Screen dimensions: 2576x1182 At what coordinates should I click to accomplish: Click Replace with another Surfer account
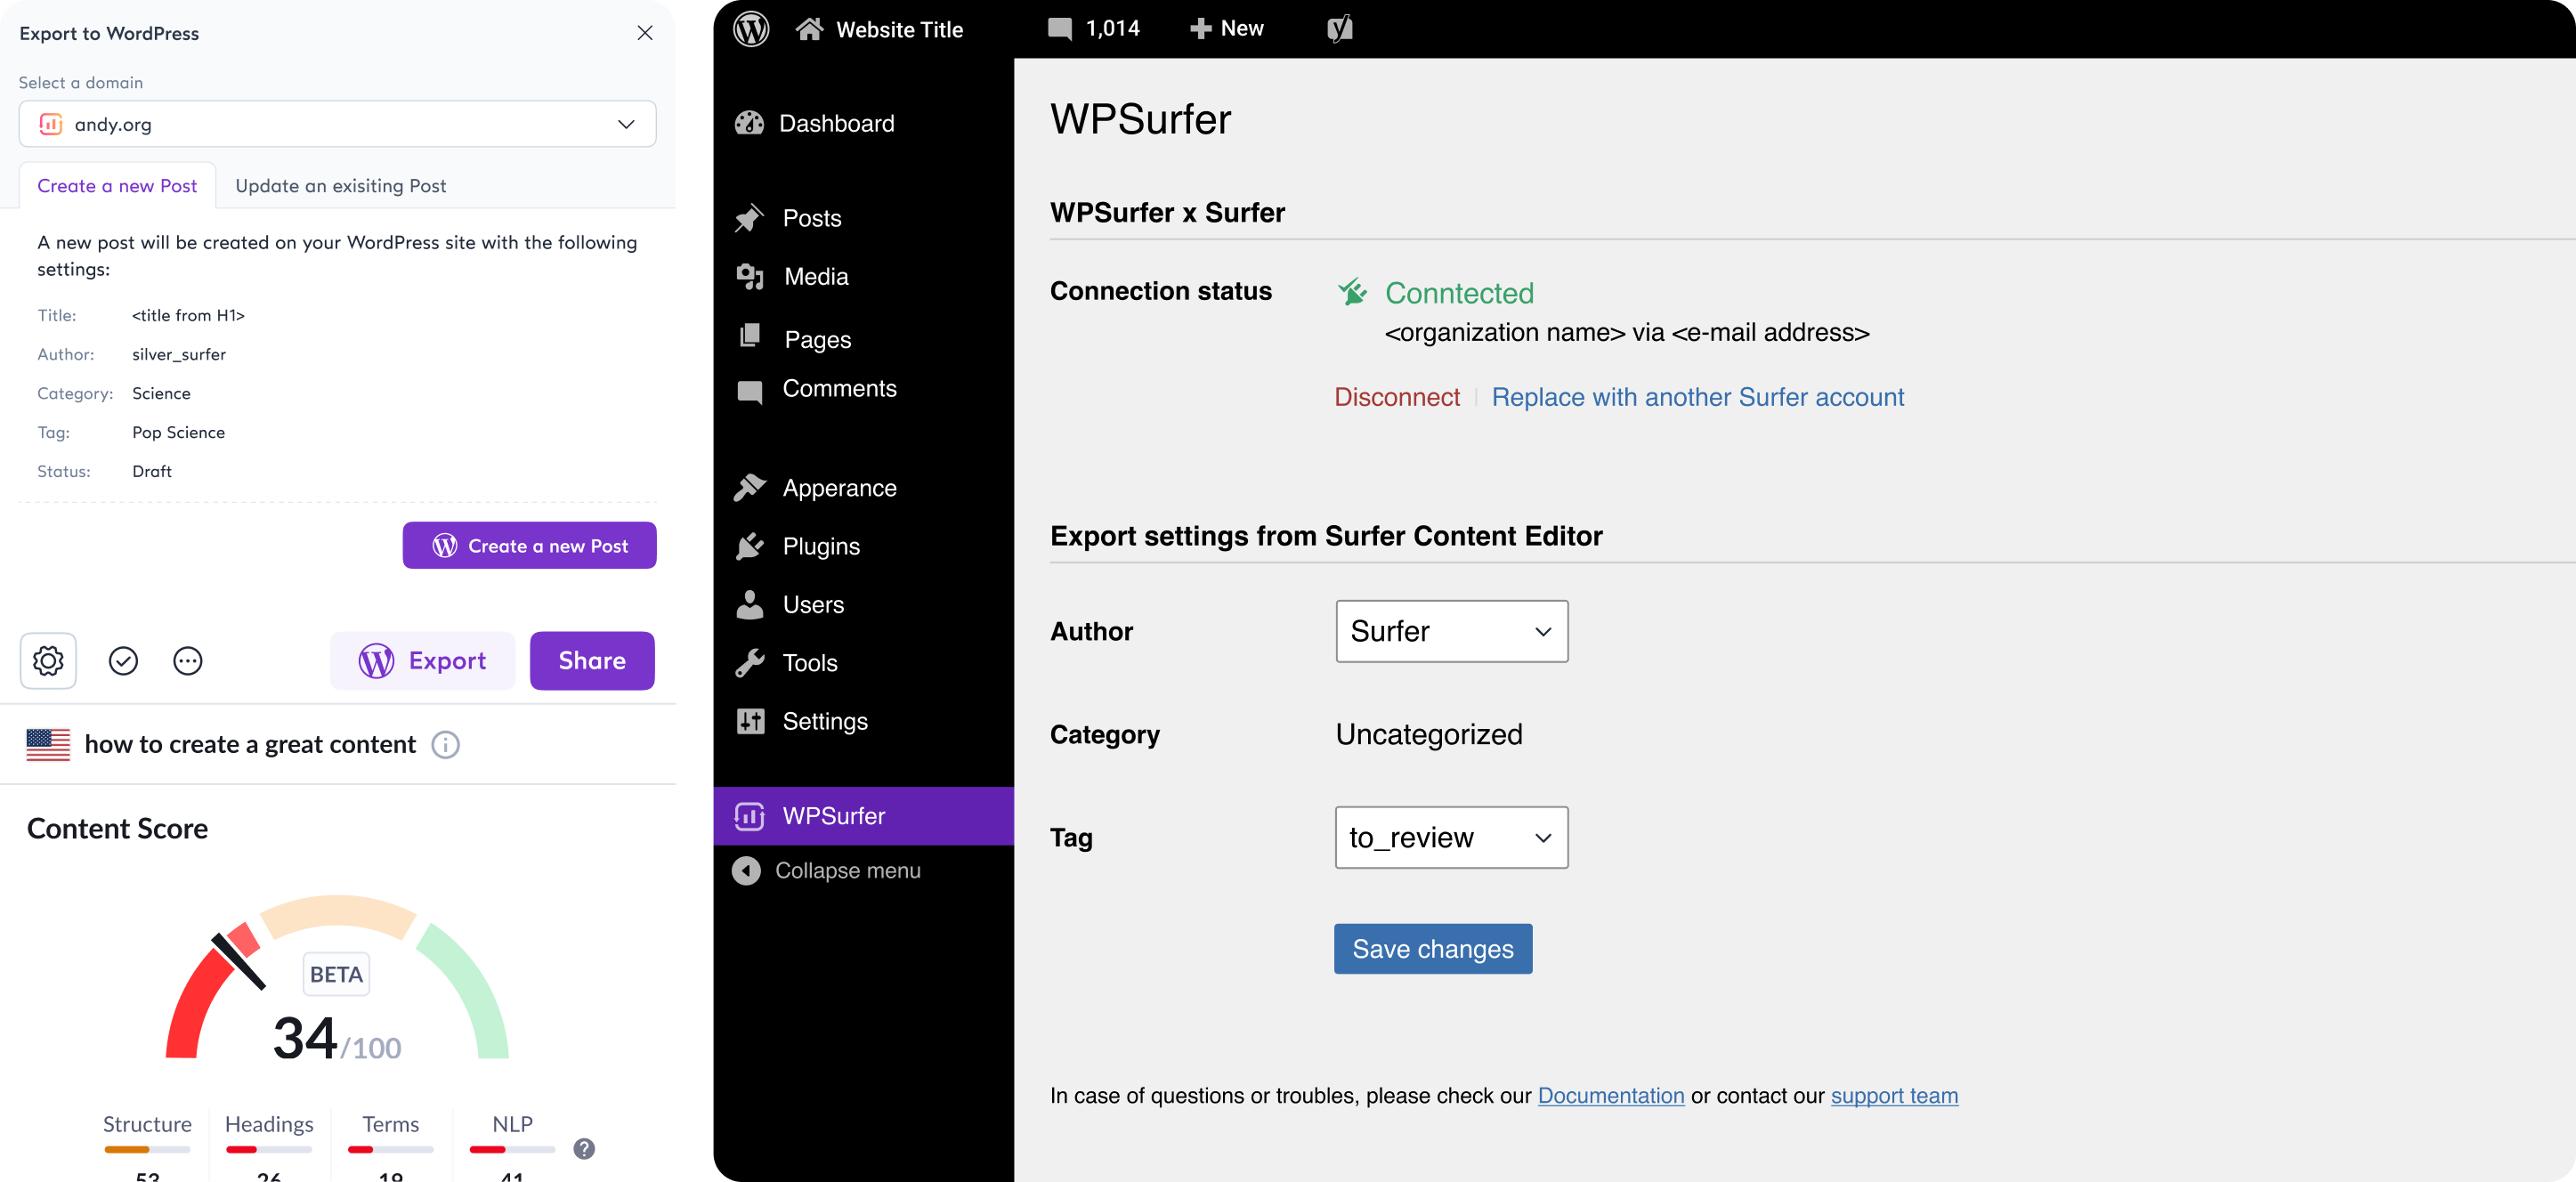click(x=1697, y=397)
